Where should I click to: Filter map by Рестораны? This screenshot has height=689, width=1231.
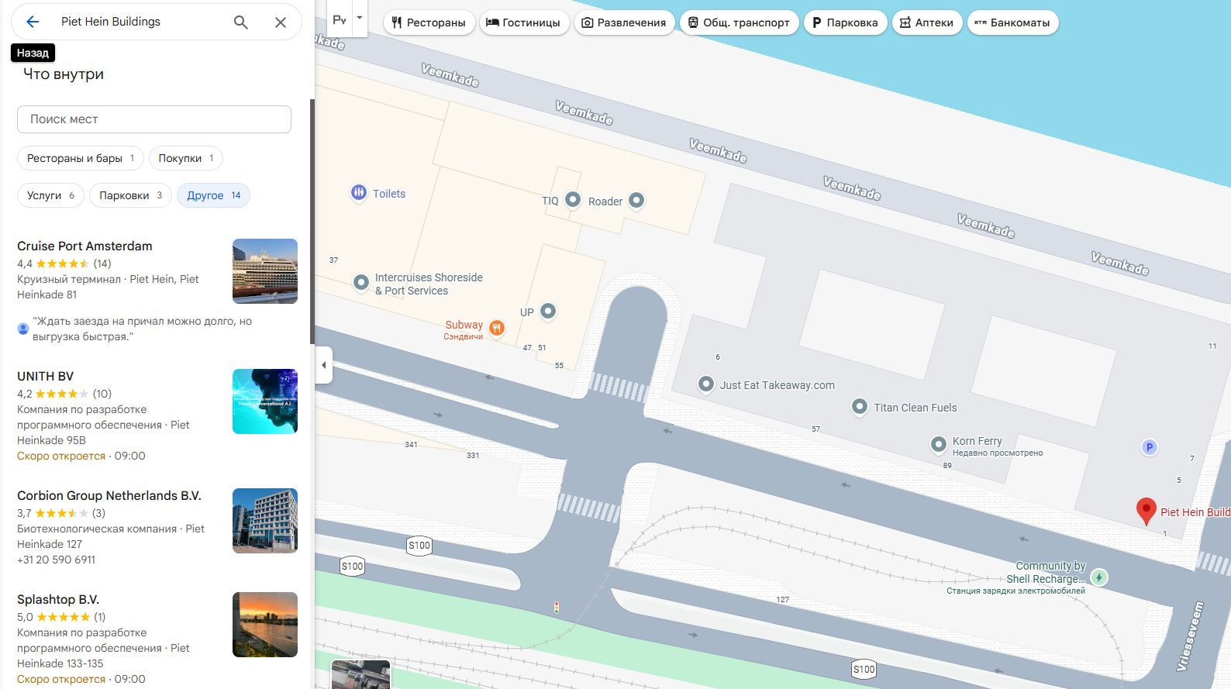429,22
